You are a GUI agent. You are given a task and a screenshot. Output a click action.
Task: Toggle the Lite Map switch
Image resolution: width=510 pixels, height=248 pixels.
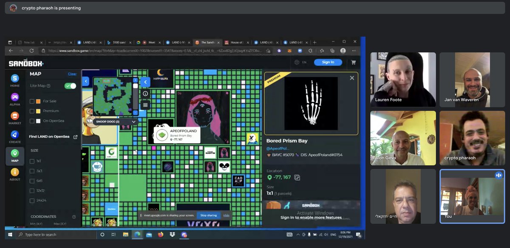point(70,86)
